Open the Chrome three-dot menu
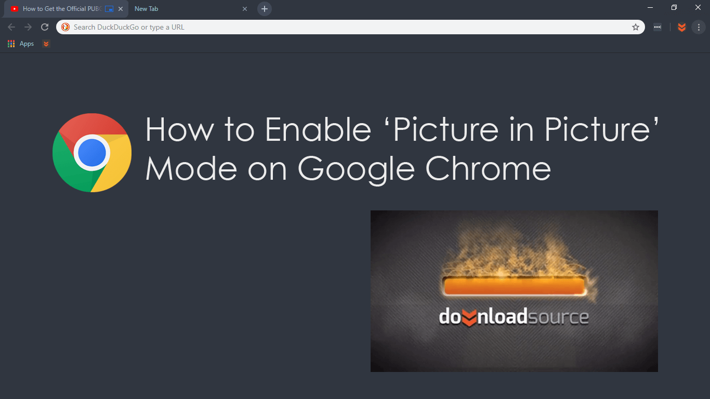This screenshot has height=399, width=710. click(x=699, y=27)
